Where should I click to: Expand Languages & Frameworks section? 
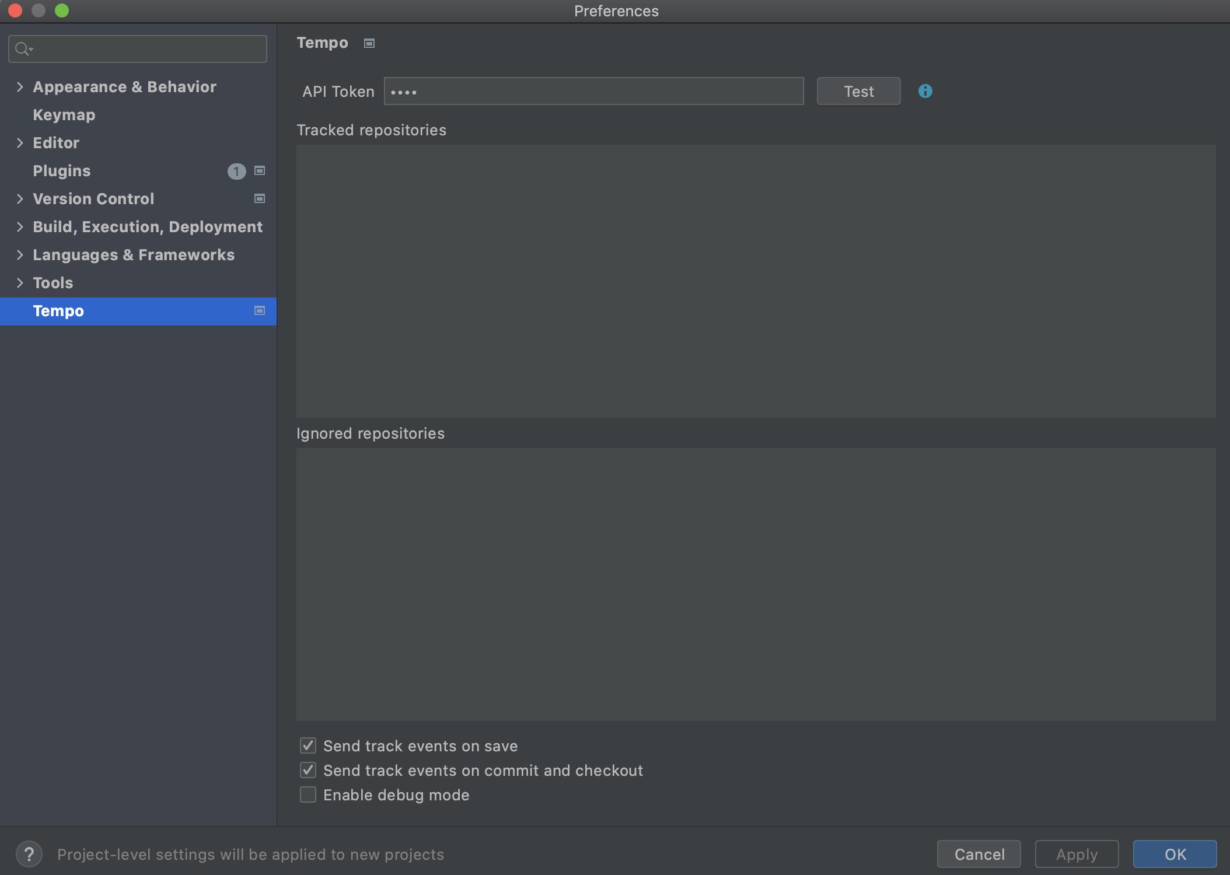pos(20,254)
